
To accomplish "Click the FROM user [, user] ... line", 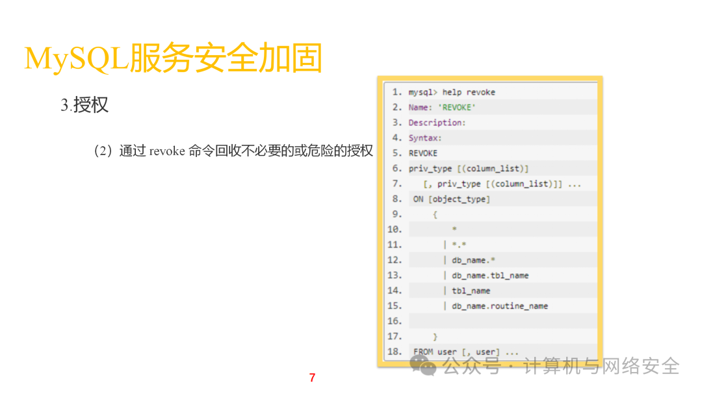I will click(465, 352).
